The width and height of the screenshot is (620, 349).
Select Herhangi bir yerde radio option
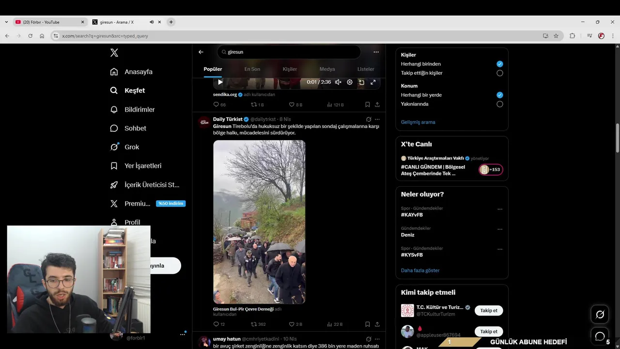pyautogui.click(x=500, y=95)
